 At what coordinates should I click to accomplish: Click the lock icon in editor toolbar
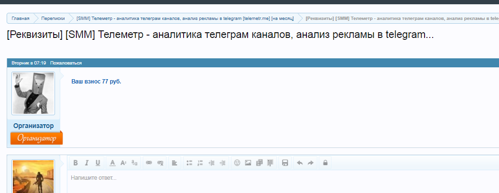(x=325, y=163)
